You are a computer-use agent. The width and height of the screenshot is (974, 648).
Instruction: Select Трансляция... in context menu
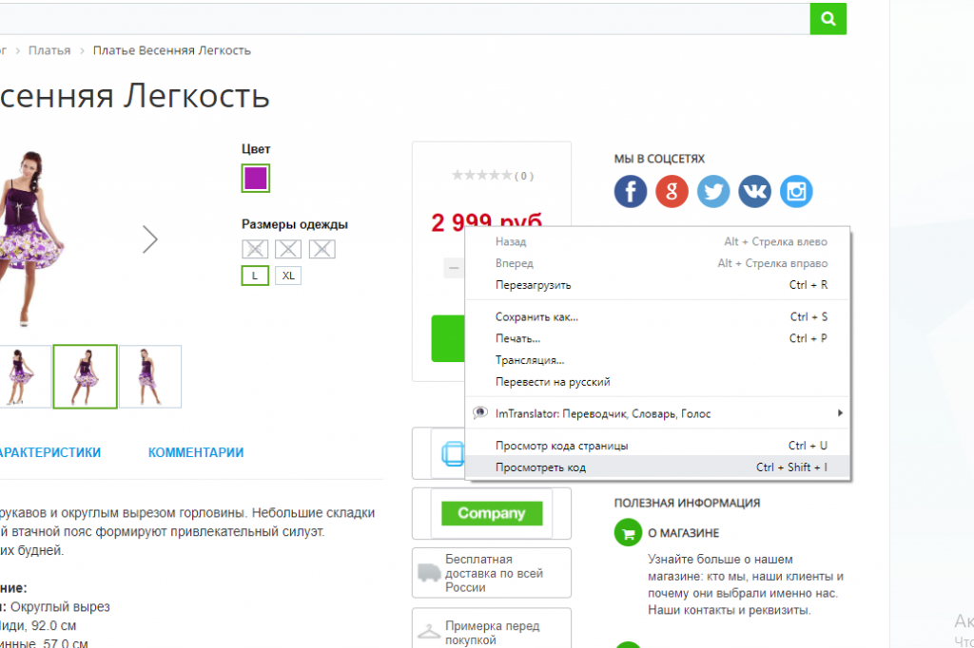(x=657, y=360)
